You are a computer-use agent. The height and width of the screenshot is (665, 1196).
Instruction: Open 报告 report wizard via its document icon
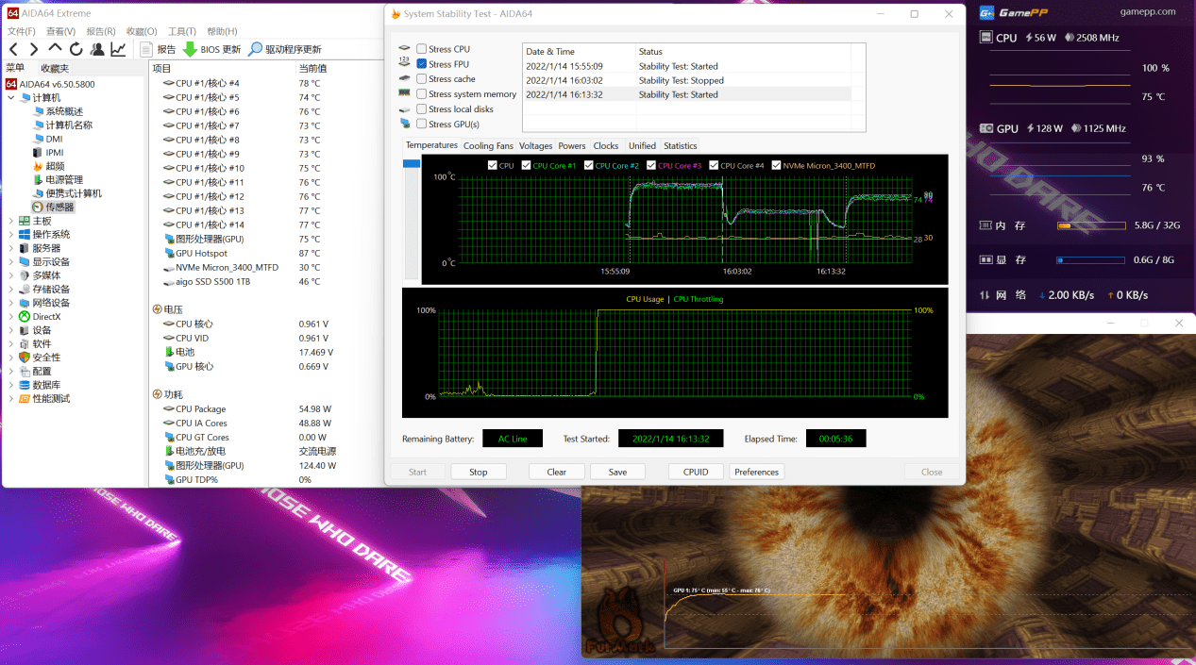(147, 48)
